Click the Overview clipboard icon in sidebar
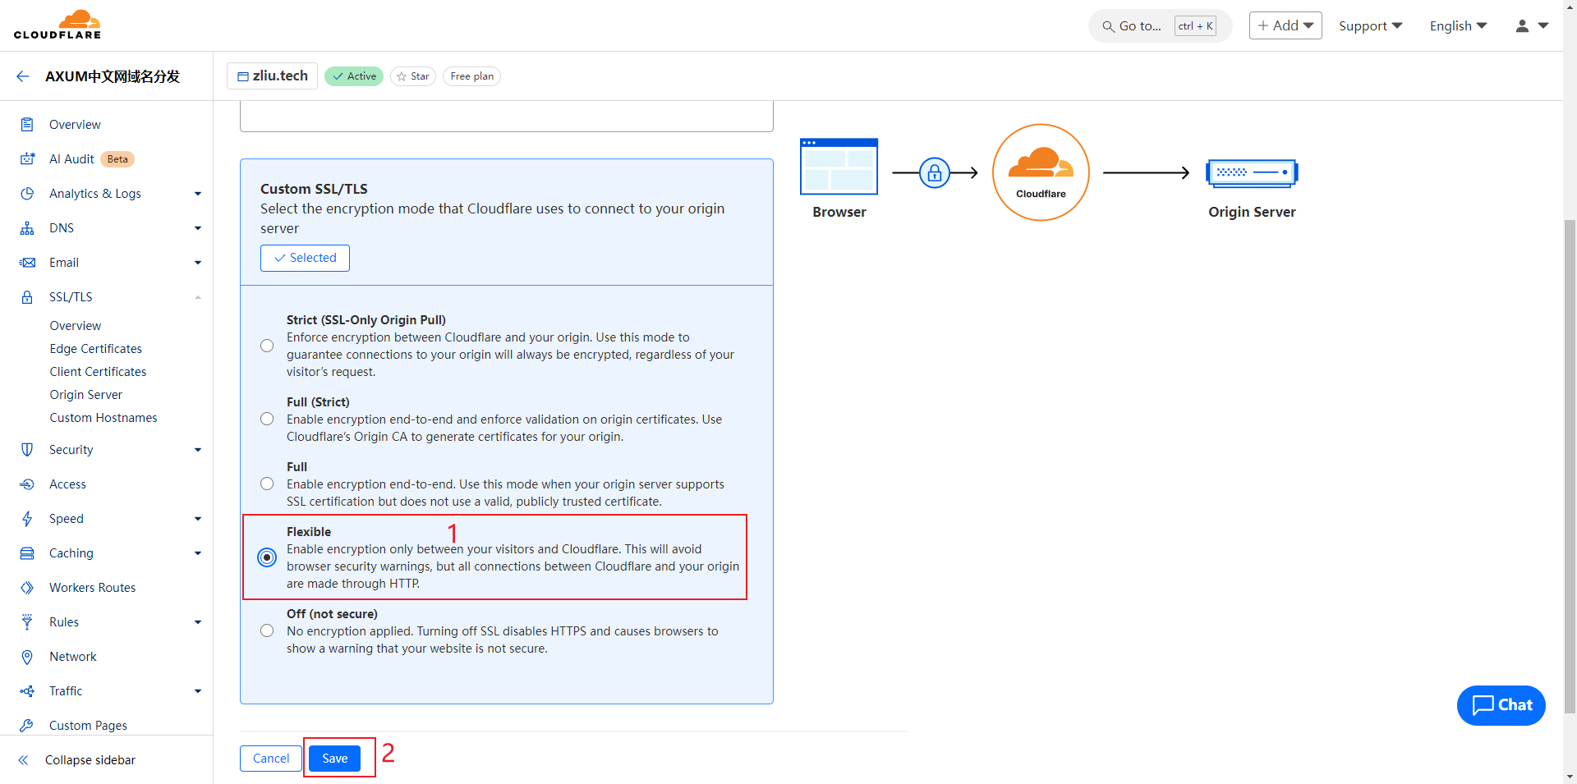Screen dimensions: 1577x784 [27, 125]
